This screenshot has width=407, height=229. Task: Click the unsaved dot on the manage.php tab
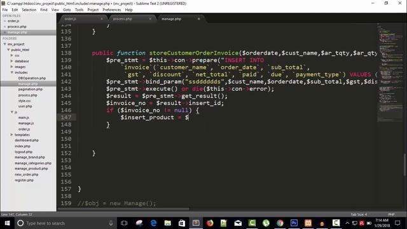(x=199, y=18)
